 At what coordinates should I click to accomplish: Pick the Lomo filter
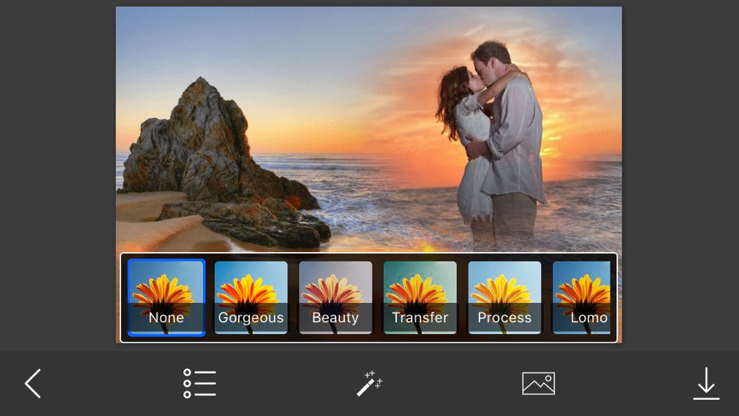coord(582,298)
